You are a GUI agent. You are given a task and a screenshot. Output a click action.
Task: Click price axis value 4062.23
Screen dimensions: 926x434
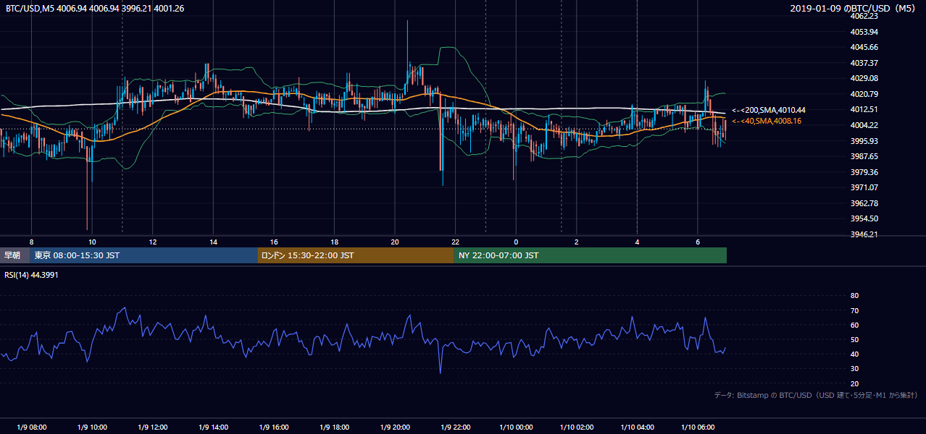tap(864, 16)
